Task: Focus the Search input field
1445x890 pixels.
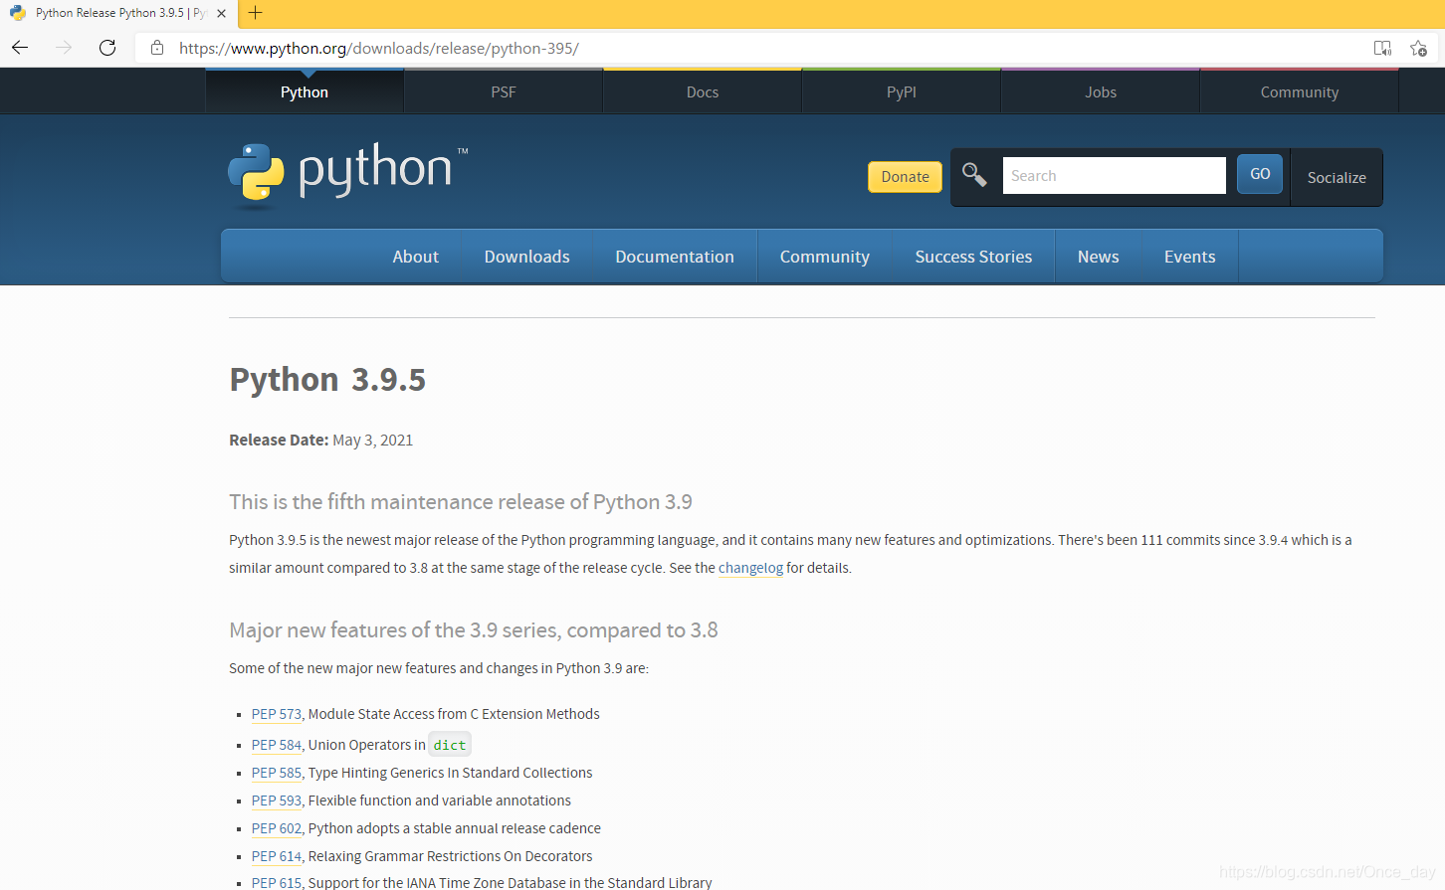Action: click(x=1114, y=176)
